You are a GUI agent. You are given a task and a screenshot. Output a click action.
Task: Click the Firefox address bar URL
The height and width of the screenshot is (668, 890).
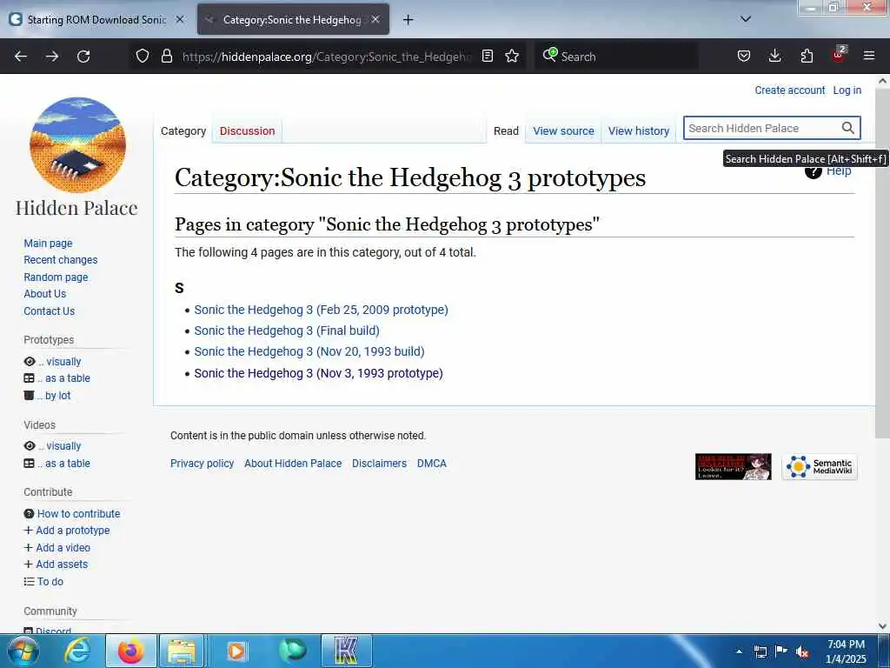[327, 57]
